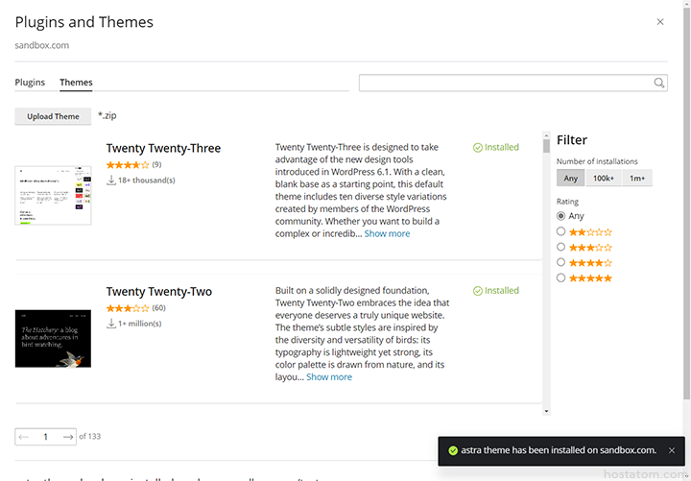Select four-star rating filter
Viewport: 691px width, 481px height.
[x=561, y=262]
